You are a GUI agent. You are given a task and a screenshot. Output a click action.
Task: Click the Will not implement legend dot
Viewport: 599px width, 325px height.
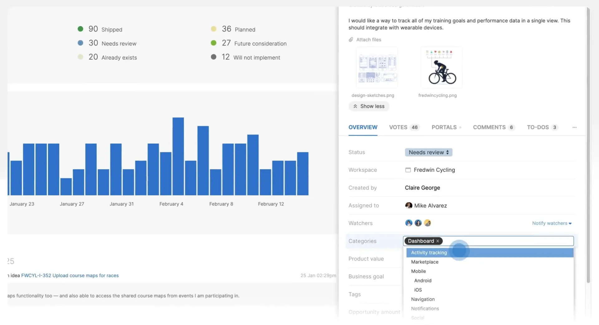(x=214, y=57)
